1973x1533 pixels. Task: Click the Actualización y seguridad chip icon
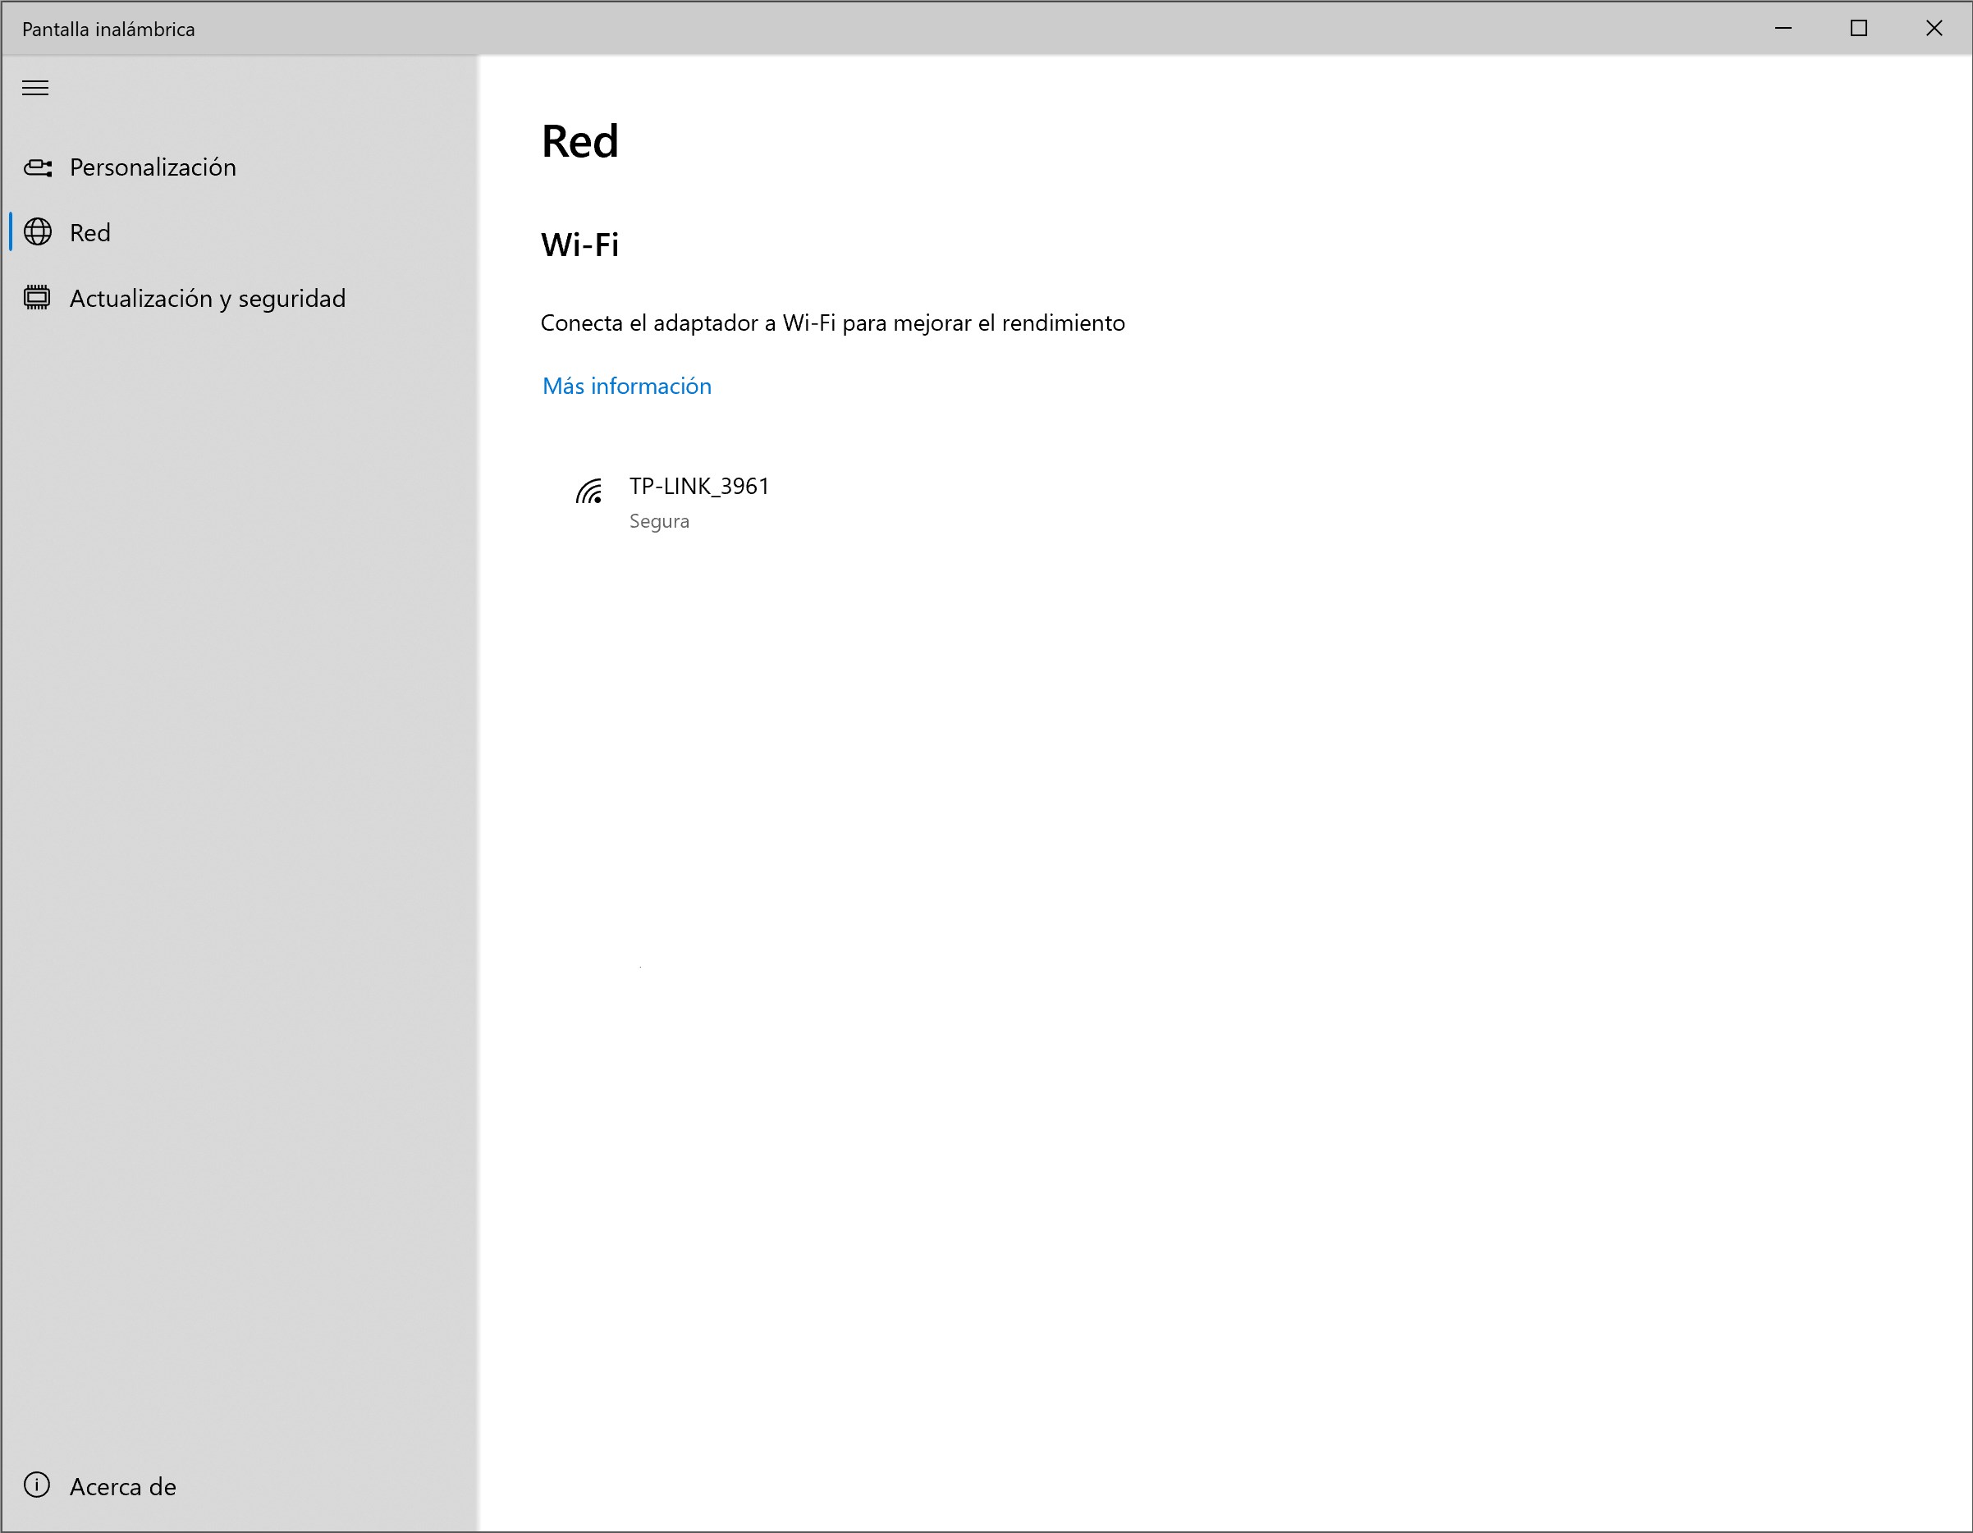tap(37, 297)
